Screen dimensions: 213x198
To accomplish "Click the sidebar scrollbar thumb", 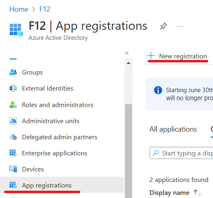I will 128,151.
